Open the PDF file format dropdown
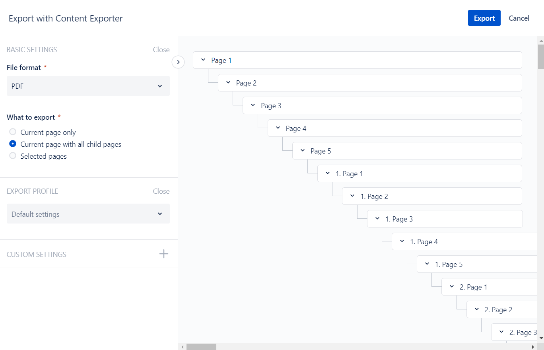 pos(88,86)
